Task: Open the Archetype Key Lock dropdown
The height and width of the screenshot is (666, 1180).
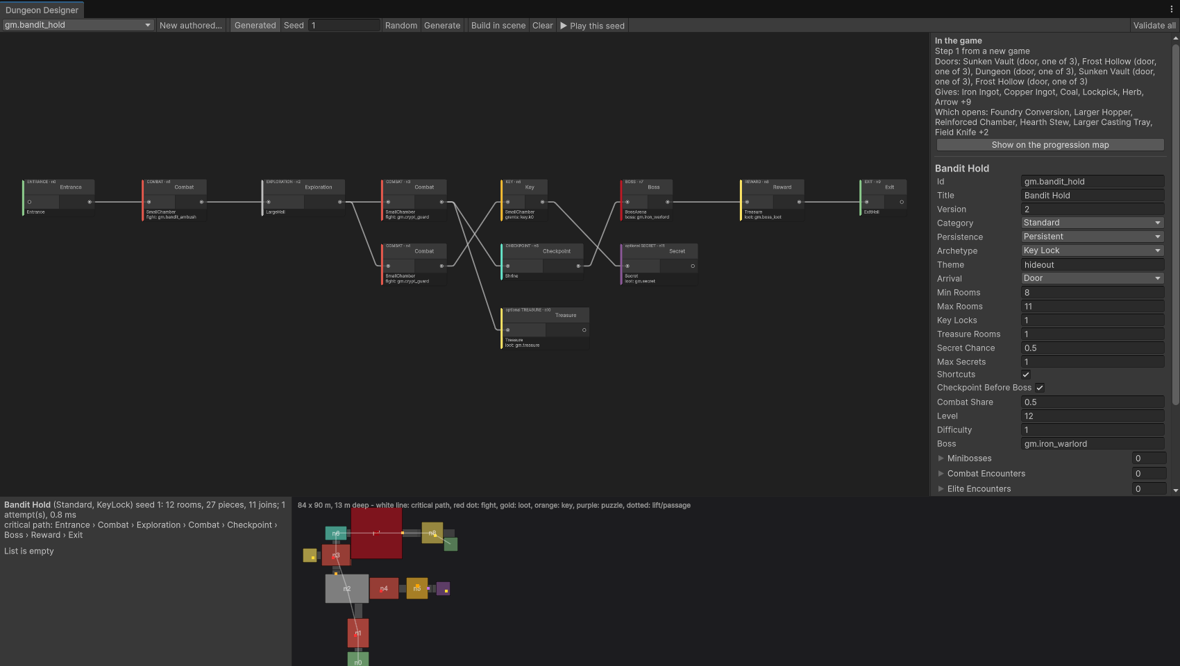Action: [x=1093, y=250]
